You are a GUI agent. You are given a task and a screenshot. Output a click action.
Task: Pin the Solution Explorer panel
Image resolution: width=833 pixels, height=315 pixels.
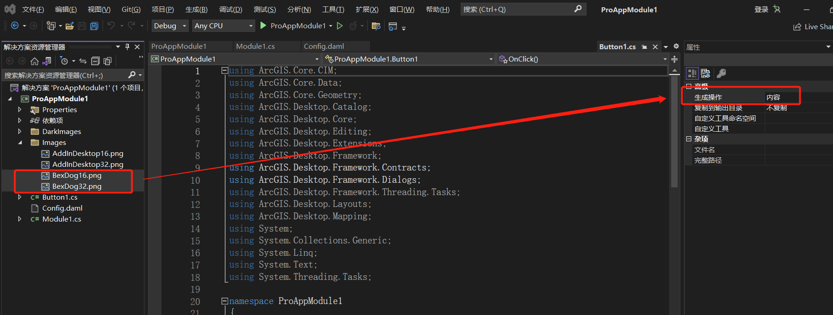pyautogui.click(x=127, y=47)
